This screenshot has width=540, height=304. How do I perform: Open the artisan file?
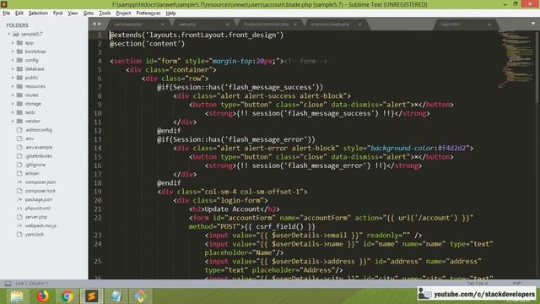(32, 173)
